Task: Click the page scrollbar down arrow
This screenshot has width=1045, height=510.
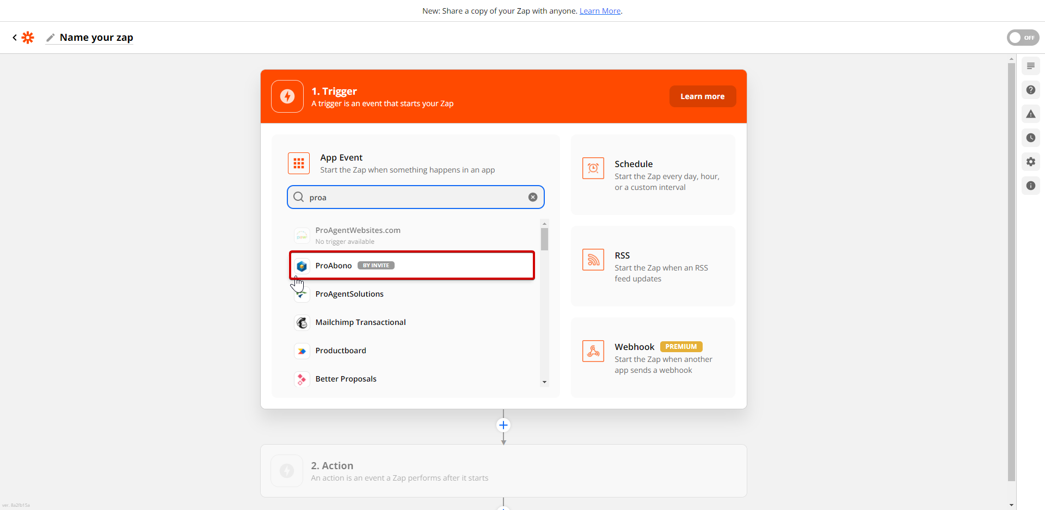Action: (x=1011, y=505)
